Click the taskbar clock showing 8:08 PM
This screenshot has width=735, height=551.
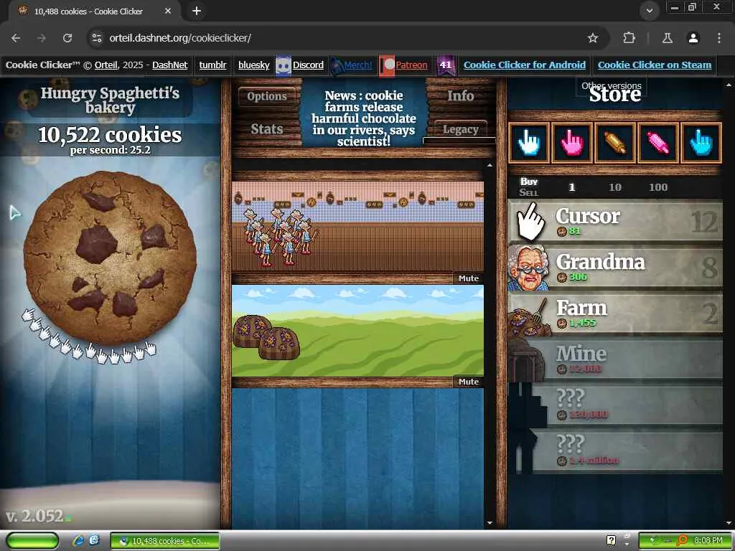click(708, 540)
